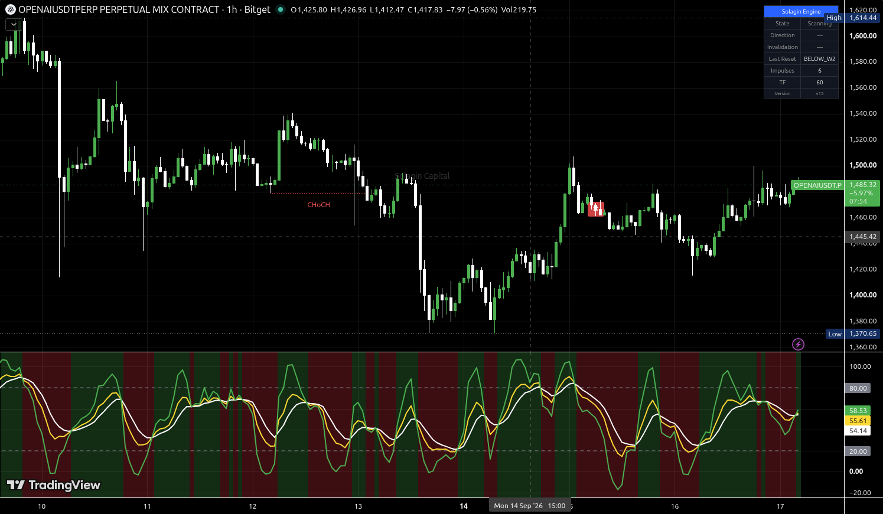Click the 1,400.00 price scale value

click(x=863, y=295)
